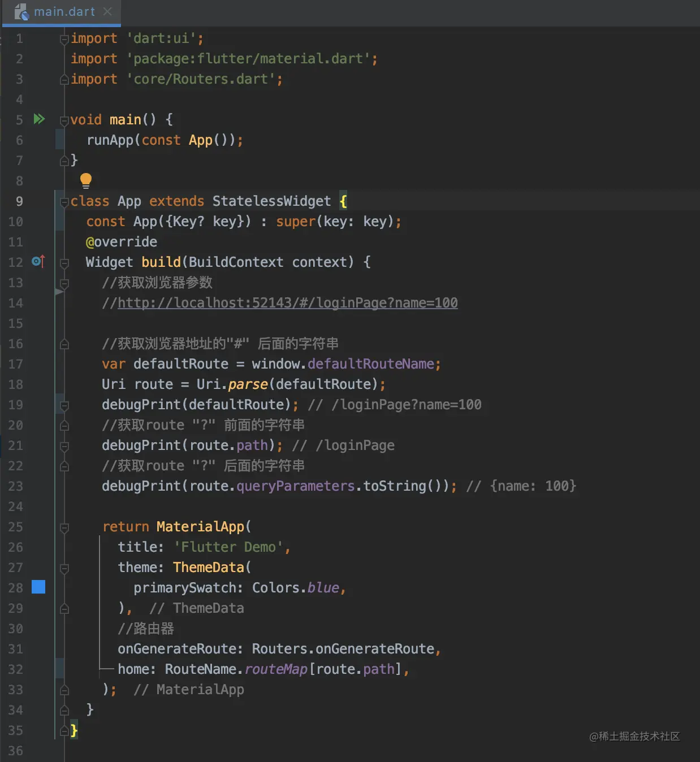Click the '//获取浏览器参数' comment on line 13

157,283
